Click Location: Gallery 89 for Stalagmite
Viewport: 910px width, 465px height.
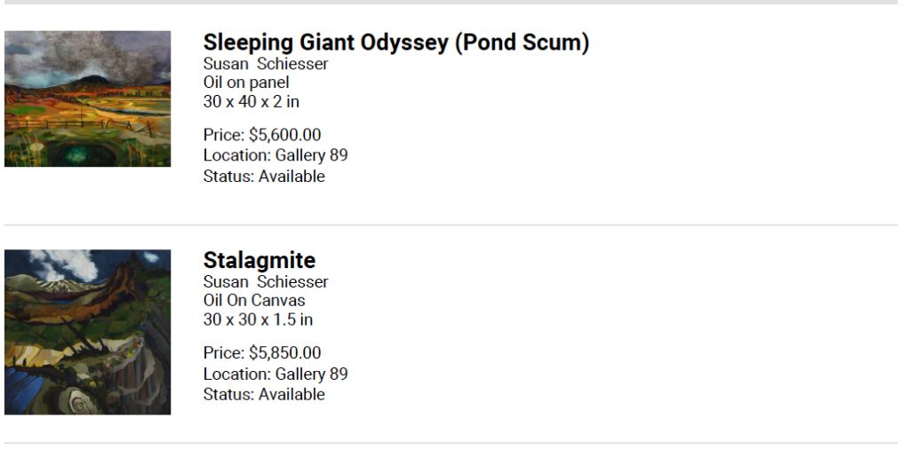275,374
